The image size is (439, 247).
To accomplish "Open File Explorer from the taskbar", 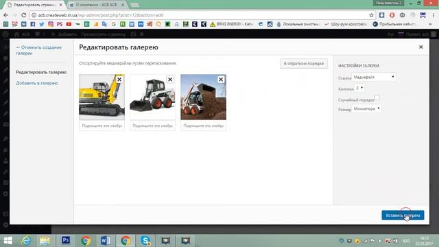I will pyautogui.click(x=45, y=240).
